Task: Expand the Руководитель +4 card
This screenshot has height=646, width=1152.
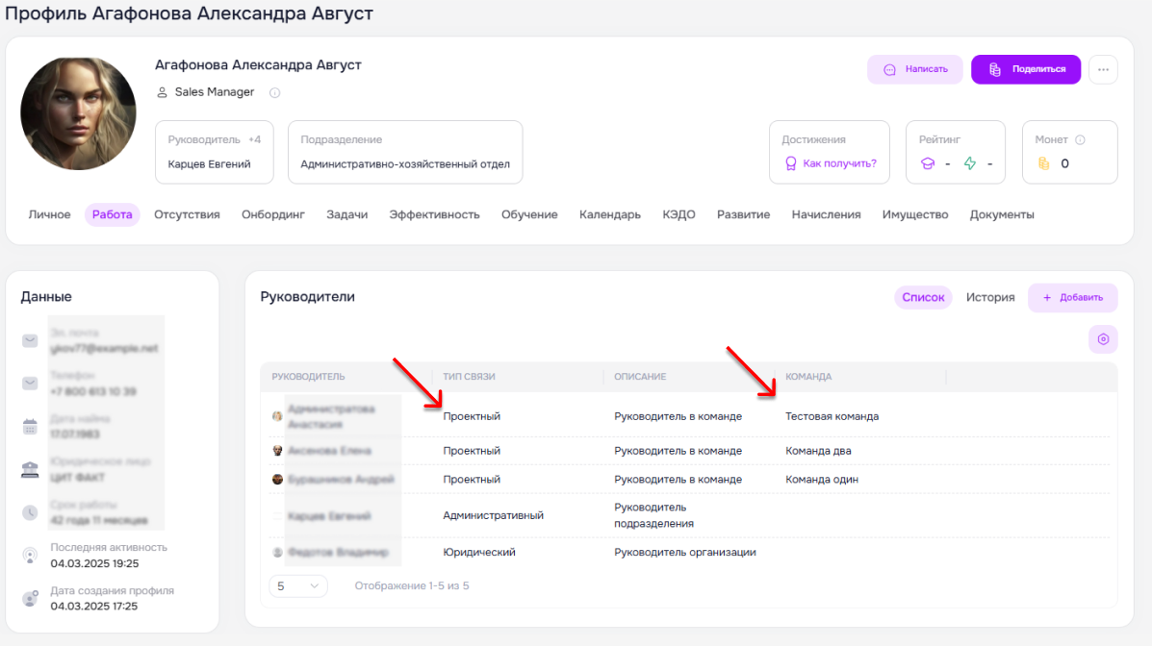Action: (x=215, y=152)
